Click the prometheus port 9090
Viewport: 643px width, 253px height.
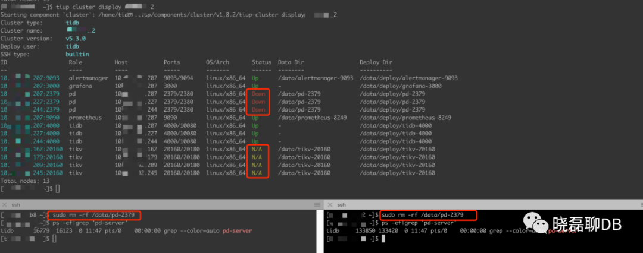pyautogui.click(x=170, y=118)
